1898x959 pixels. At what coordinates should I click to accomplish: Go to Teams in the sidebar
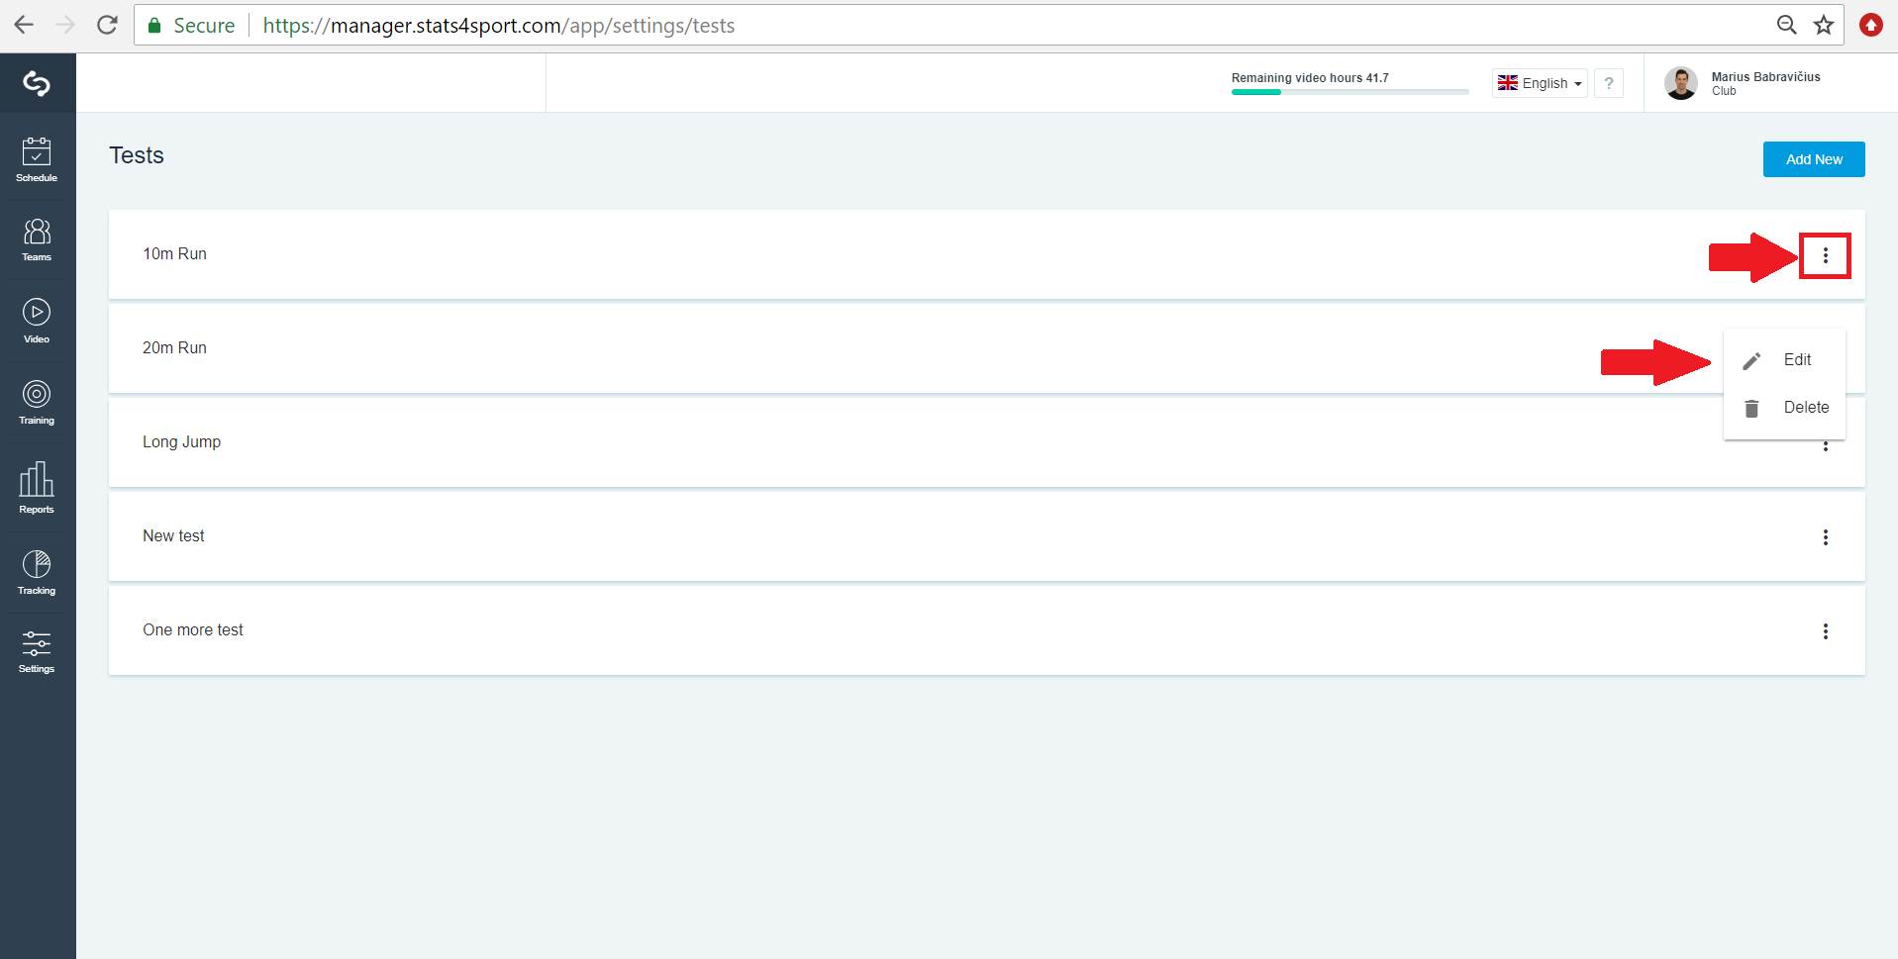[x=37, y=240]
